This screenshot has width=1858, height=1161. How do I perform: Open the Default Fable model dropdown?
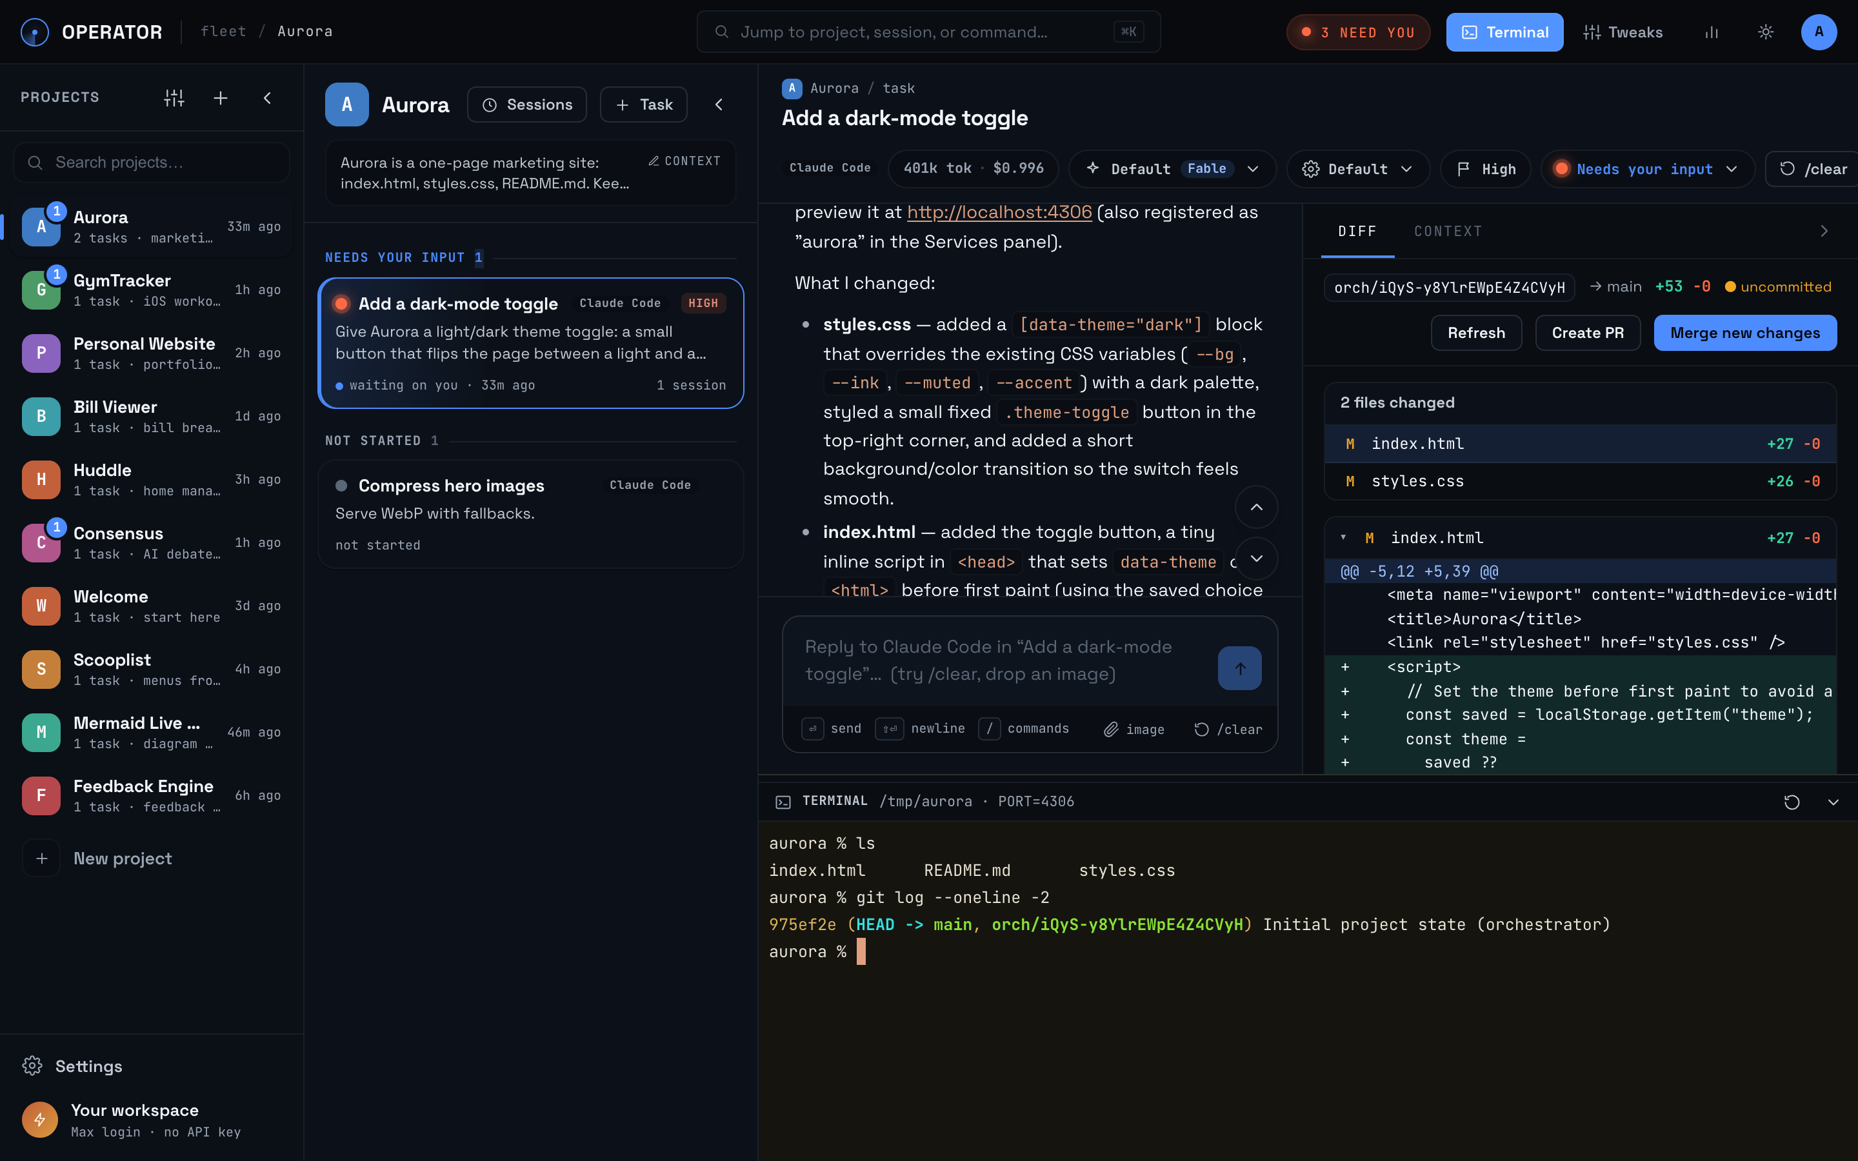(x=1172, y=169)
